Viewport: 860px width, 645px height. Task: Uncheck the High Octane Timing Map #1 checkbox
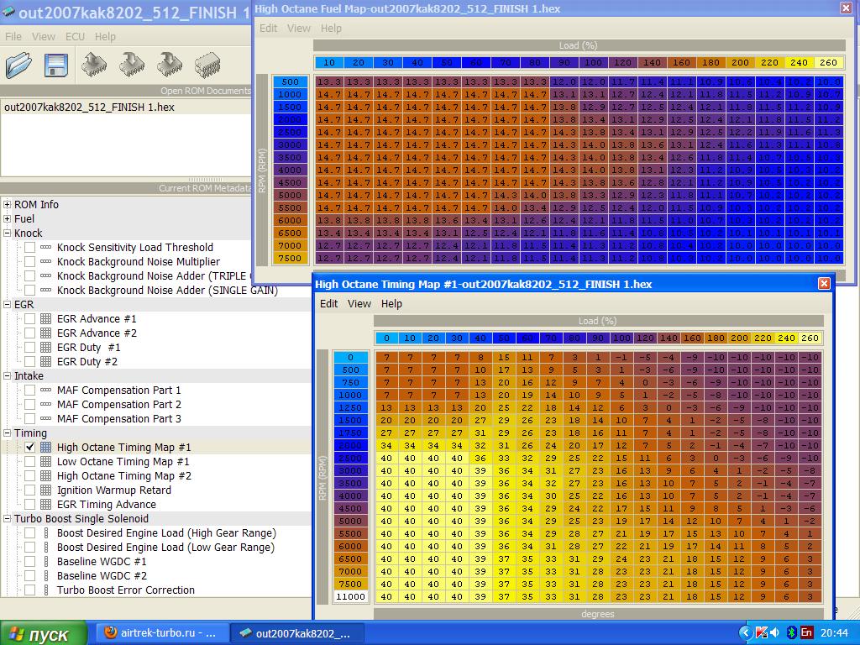[30, 448]
